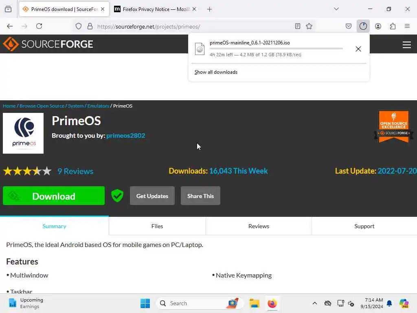Switch to the Summary tab
The height and width of the screenshot is (313, 417).
tap(54, 226)
